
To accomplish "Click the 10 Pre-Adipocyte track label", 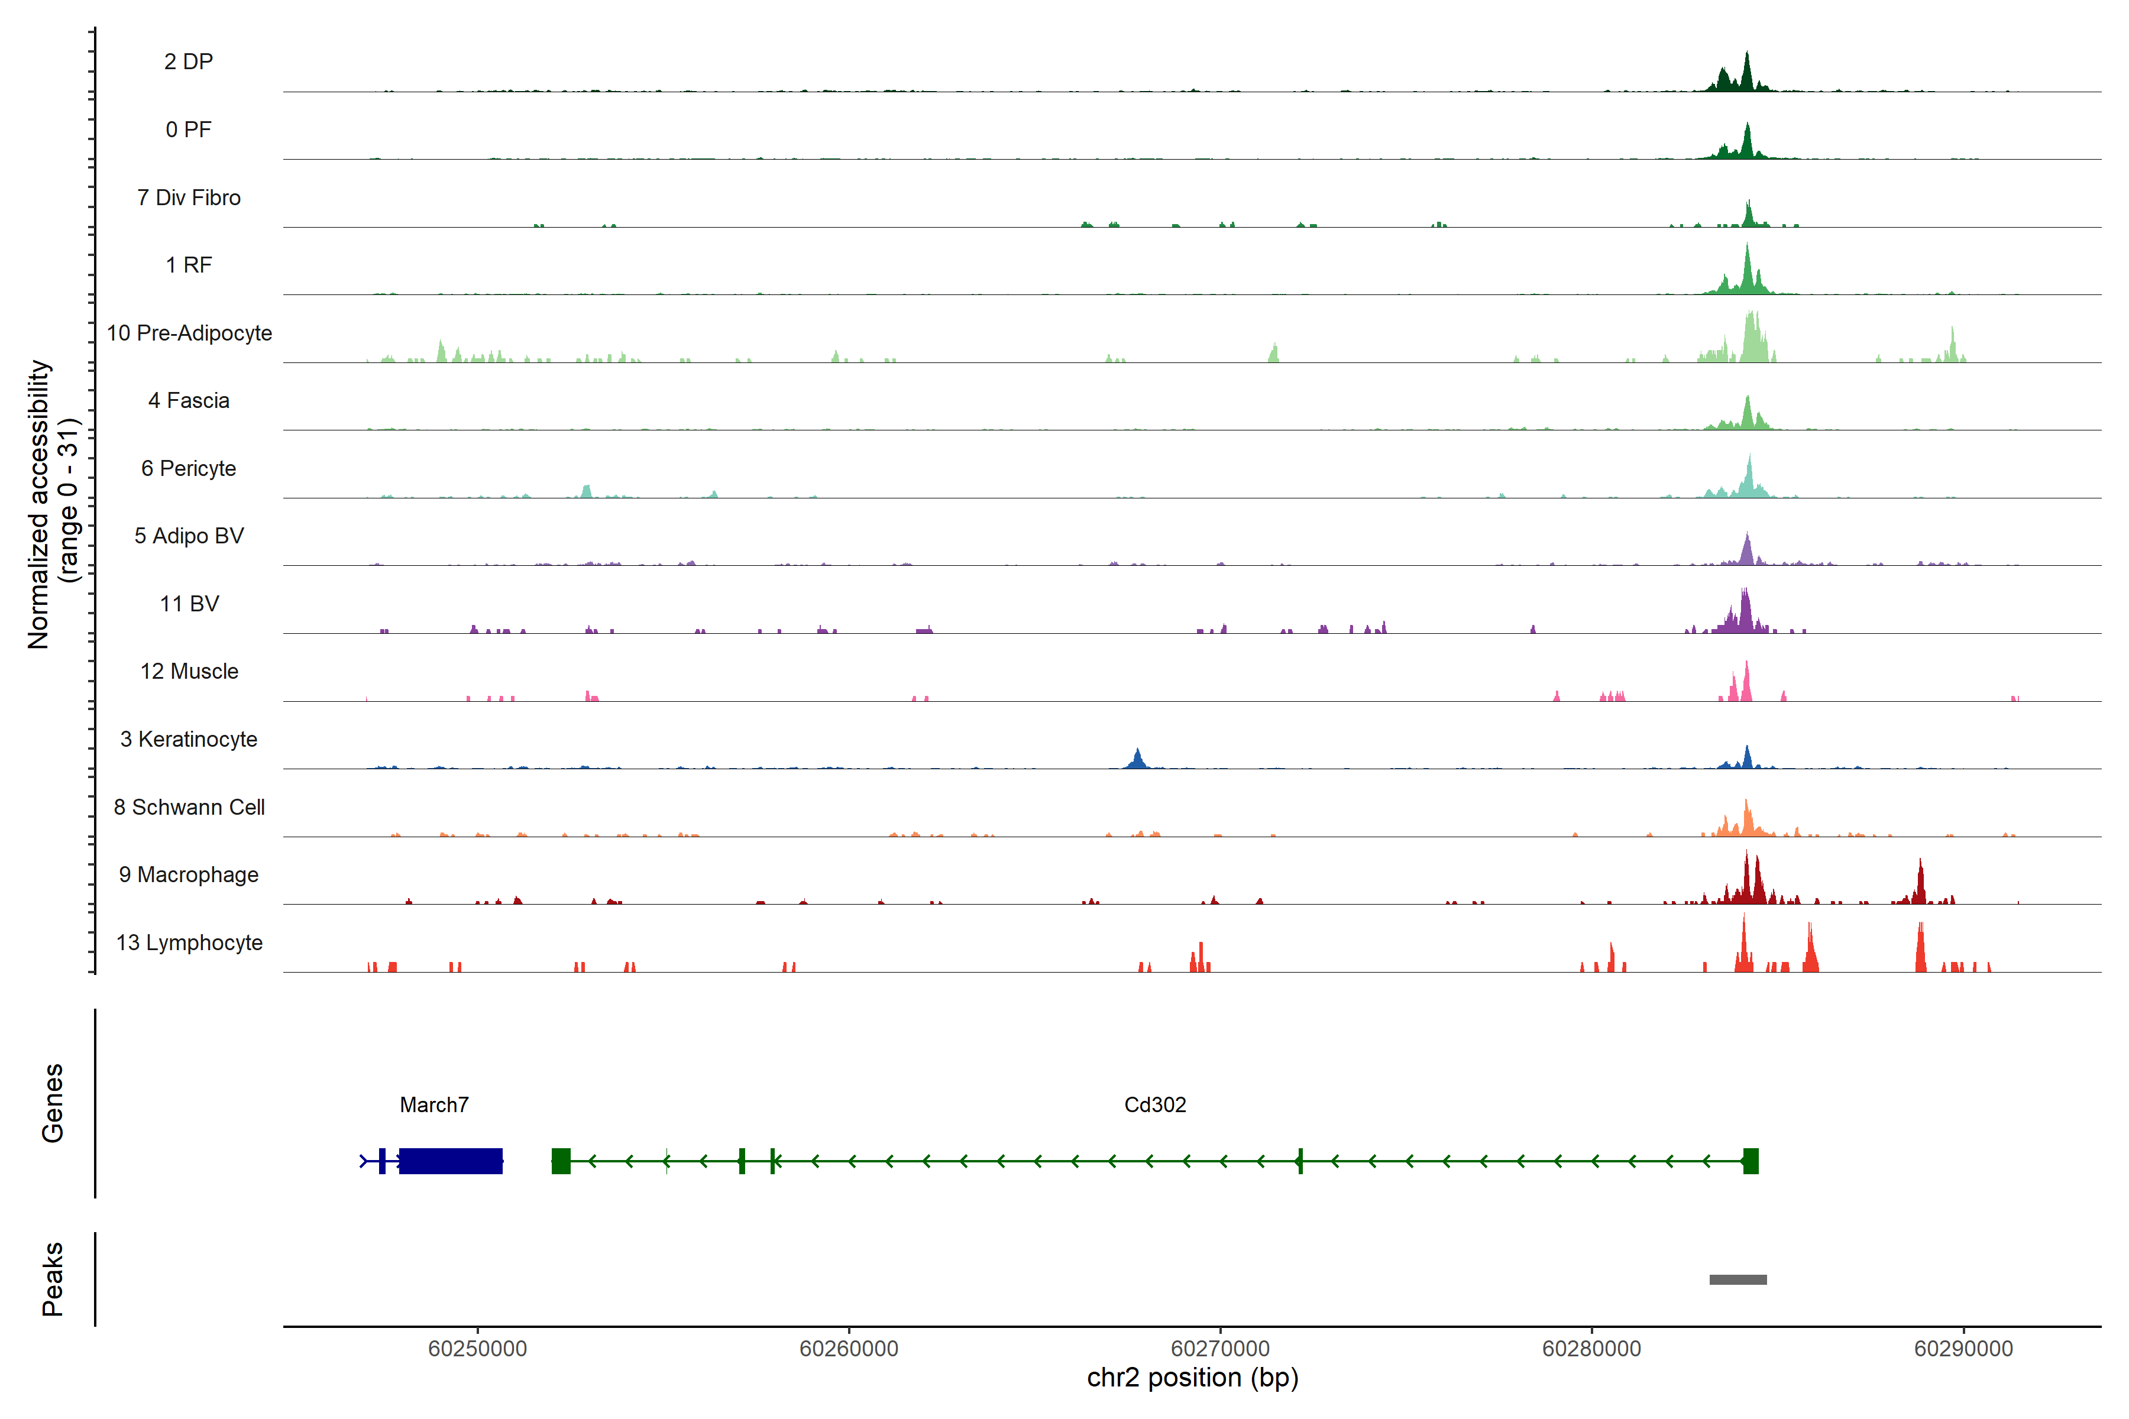I will [189, 333].
